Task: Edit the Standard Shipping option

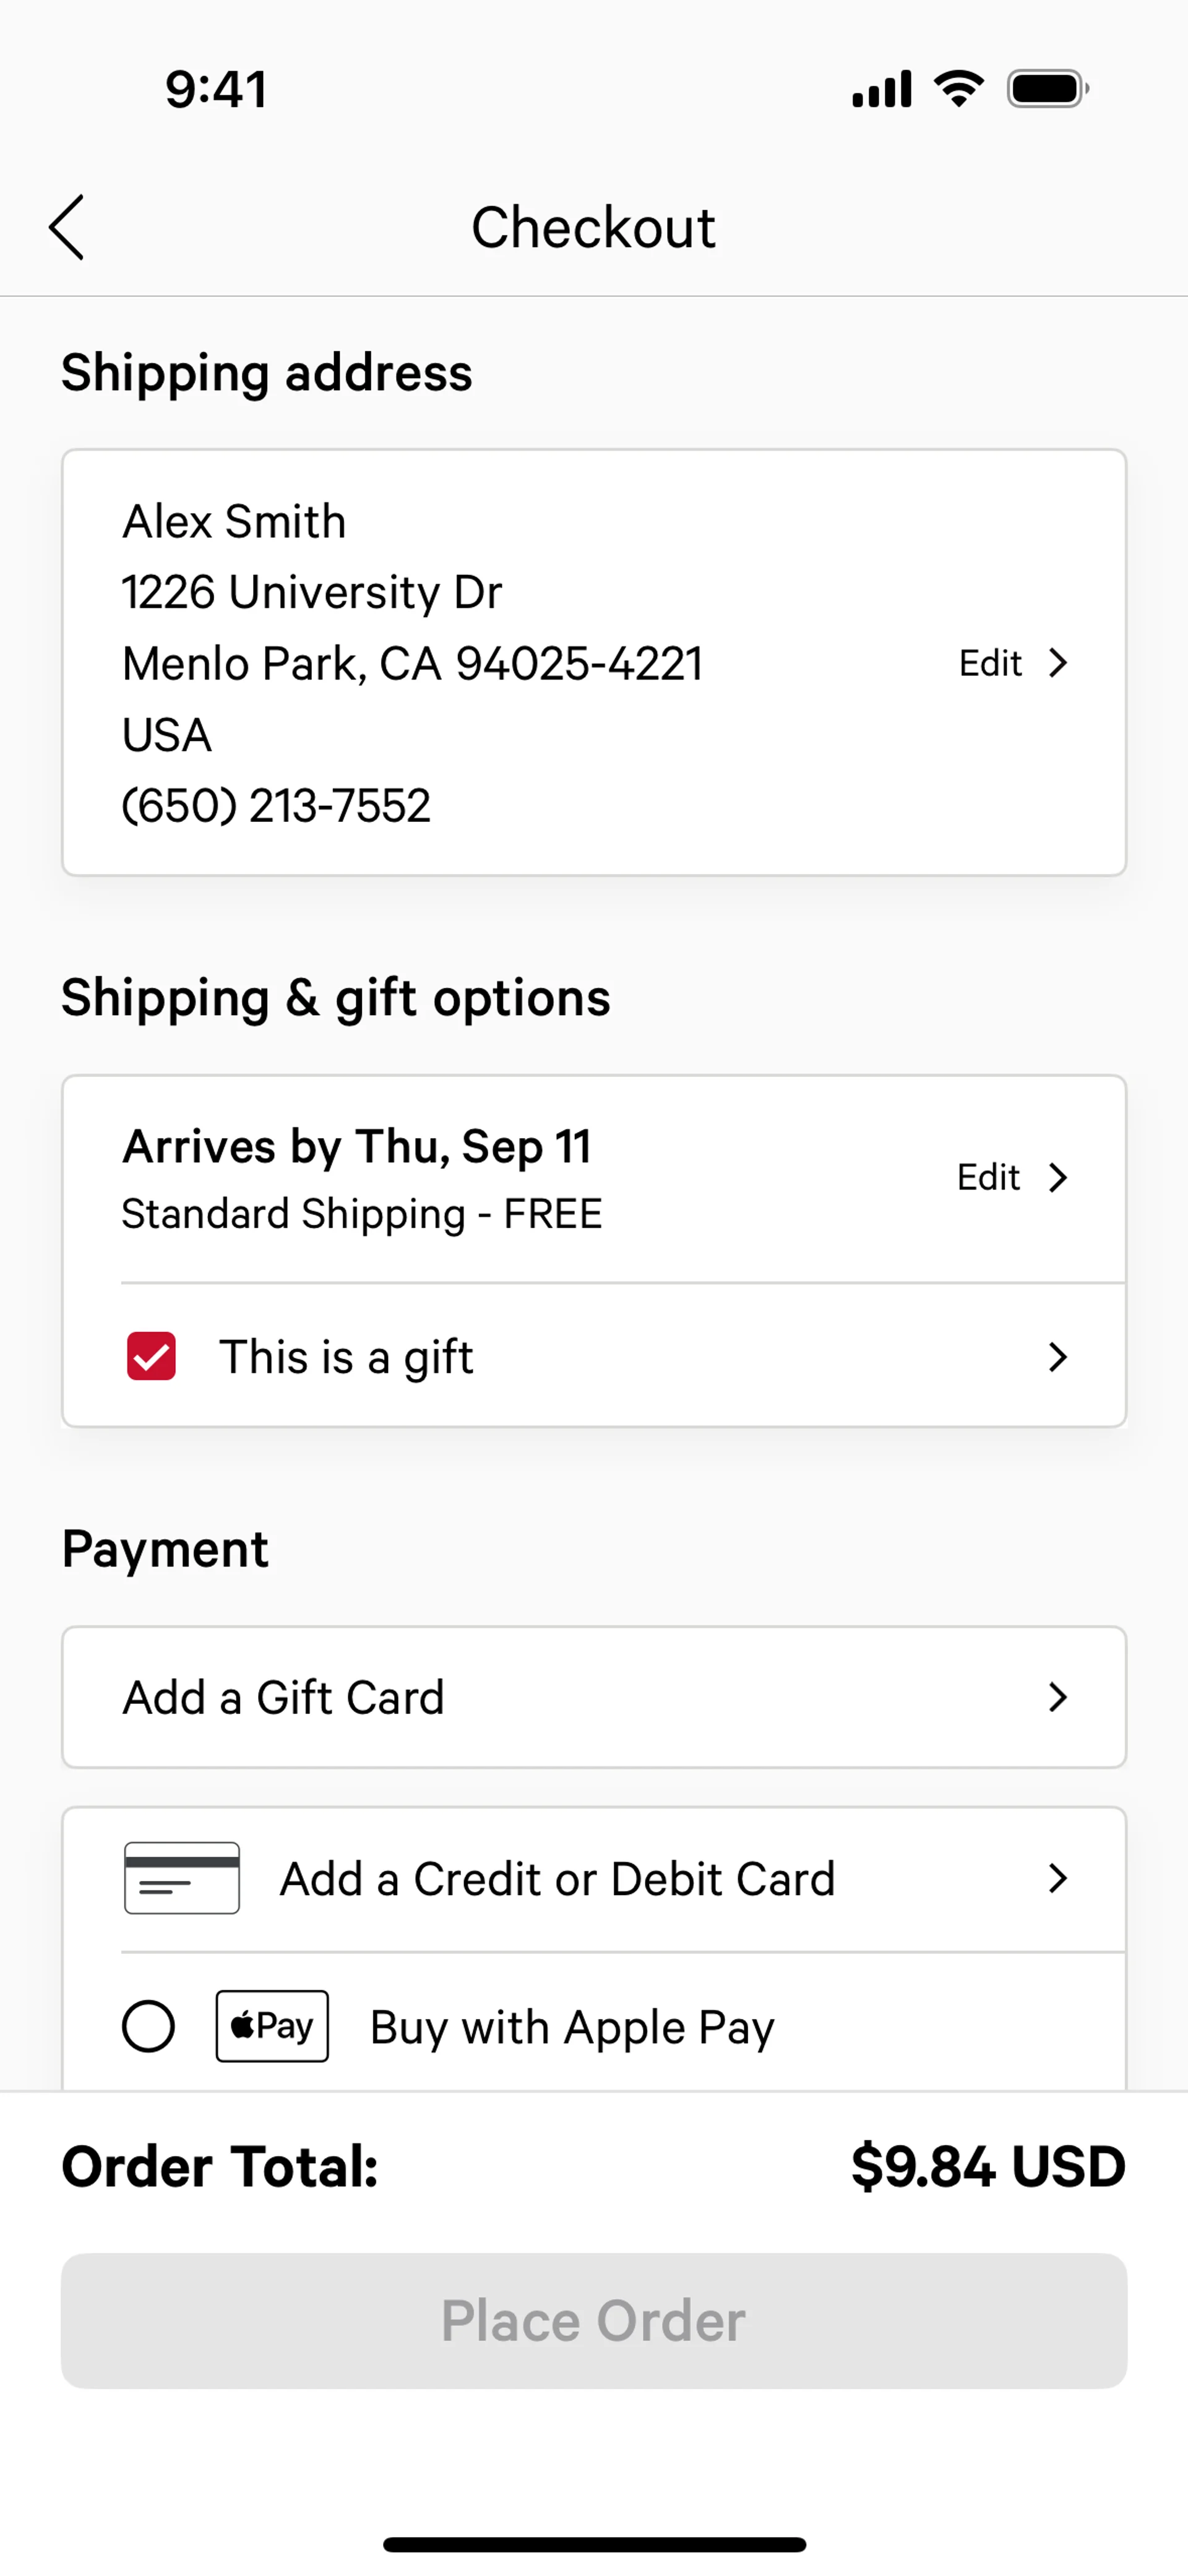Action: 988,1177
